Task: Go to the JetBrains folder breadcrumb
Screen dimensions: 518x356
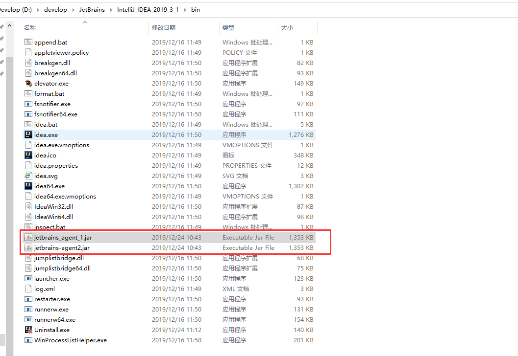Action: point(92,10)
